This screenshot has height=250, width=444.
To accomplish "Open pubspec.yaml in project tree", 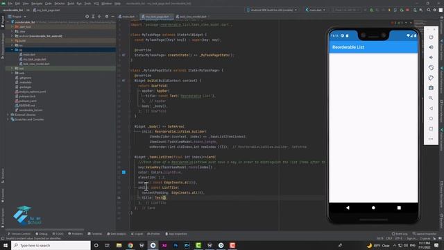I will coord(26,101).
